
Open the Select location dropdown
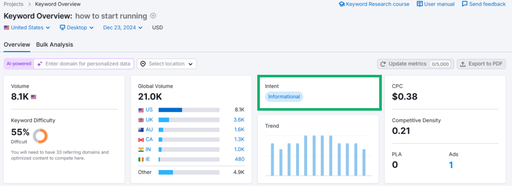pyautogui.click(x=167, y=64)
